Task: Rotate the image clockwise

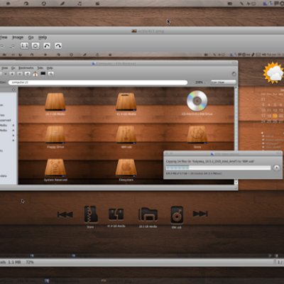Action: 58,45
